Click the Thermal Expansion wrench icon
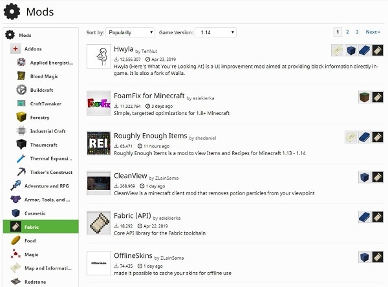Screen dimensions: 388x287 (x=21, y=158)
